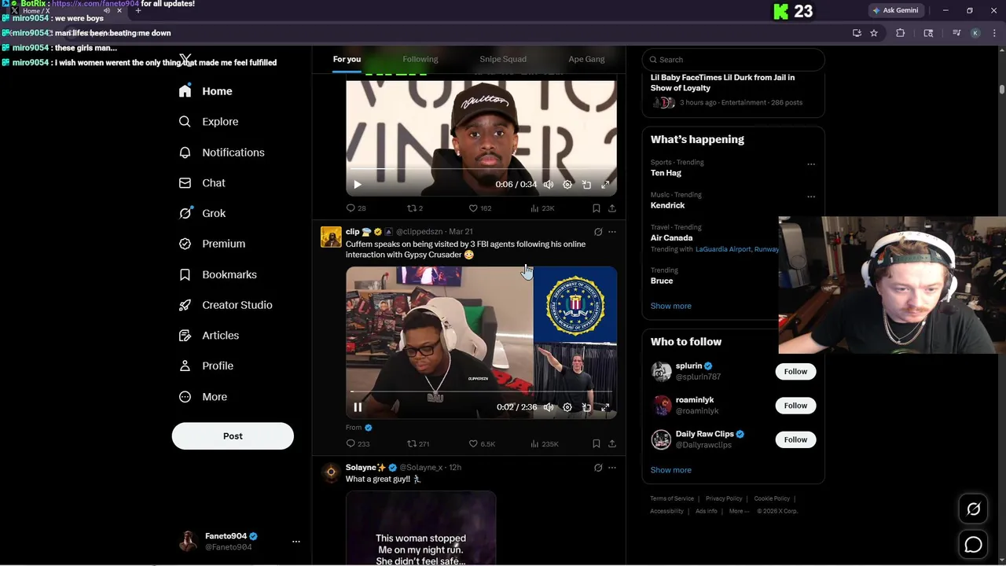Bookmark this page with browser star
This screenshot has height=566, width=1006.
tap(874, 33)
